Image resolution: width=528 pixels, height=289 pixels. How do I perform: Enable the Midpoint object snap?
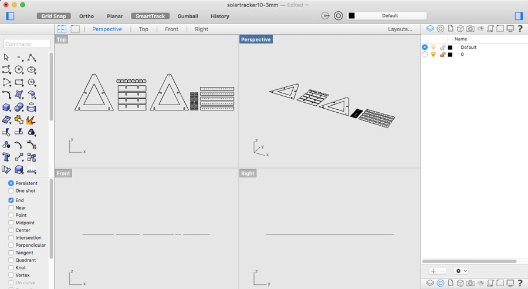point(11,223)
